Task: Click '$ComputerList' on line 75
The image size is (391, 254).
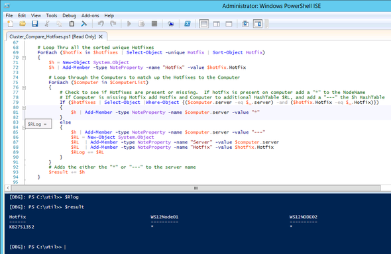Action: tap(128, 82)
